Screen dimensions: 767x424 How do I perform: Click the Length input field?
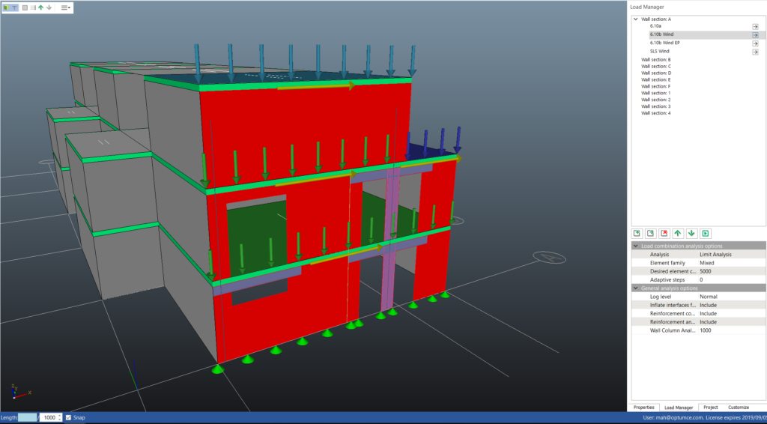tap(27, 417)
